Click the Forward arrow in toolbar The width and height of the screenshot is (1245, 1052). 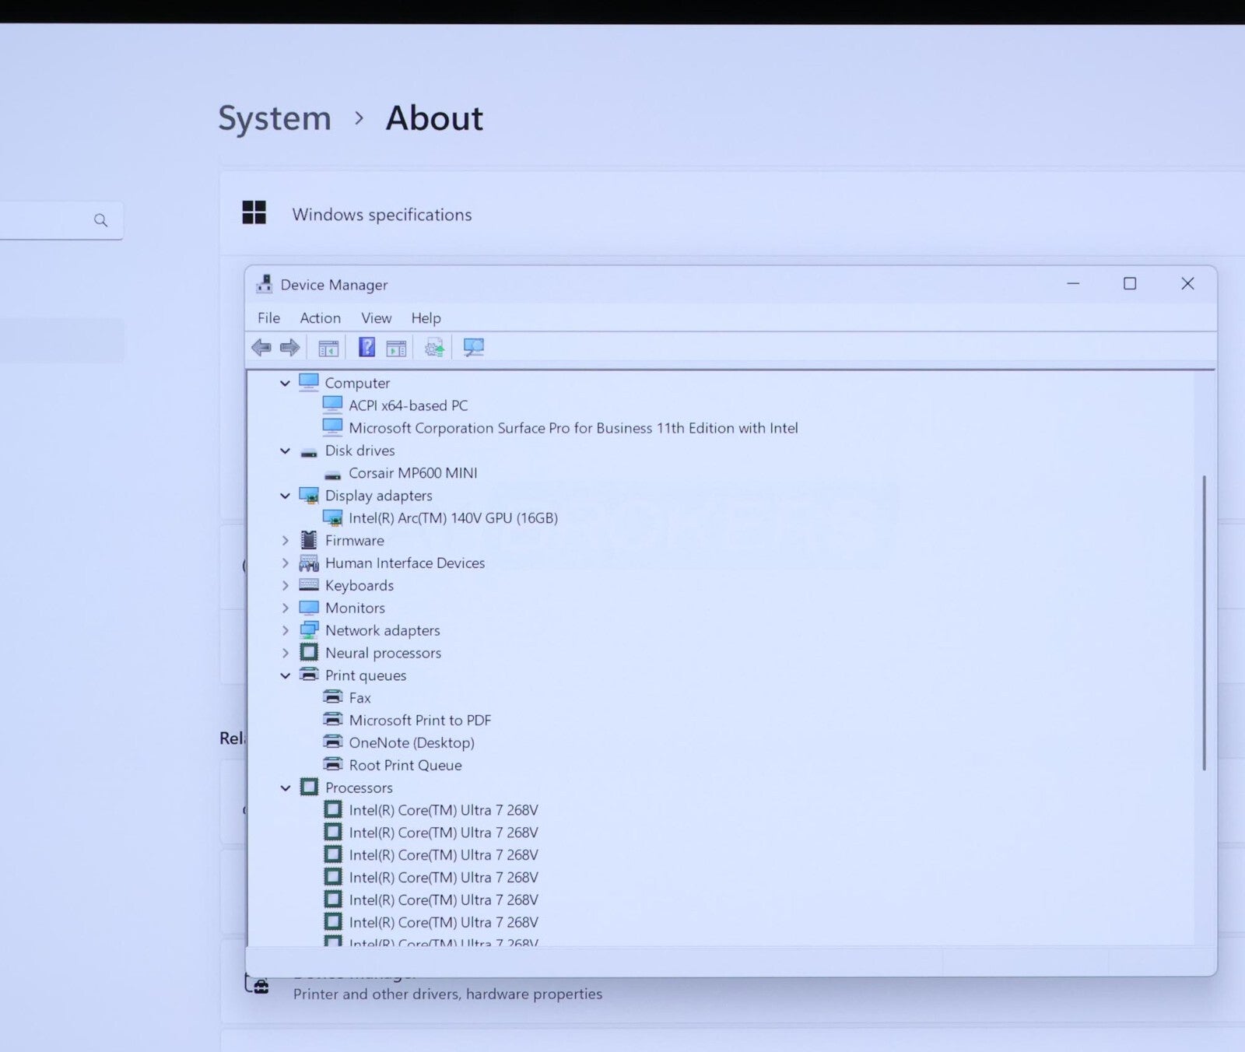289,348
